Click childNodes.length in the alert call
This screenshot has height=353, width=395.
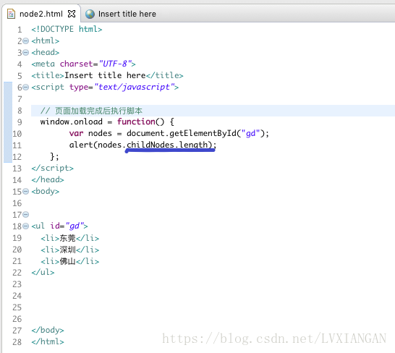[x=167, y=145]
